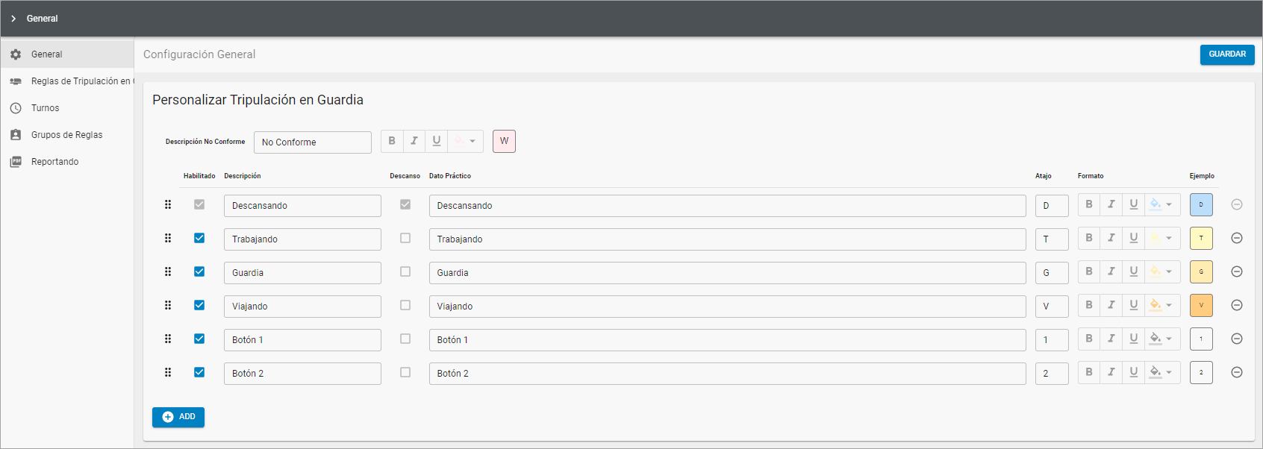Enable Descanso checkbox for Guardia
Image resolution: width=1263 pixels, height=449 pixels.
405,271
